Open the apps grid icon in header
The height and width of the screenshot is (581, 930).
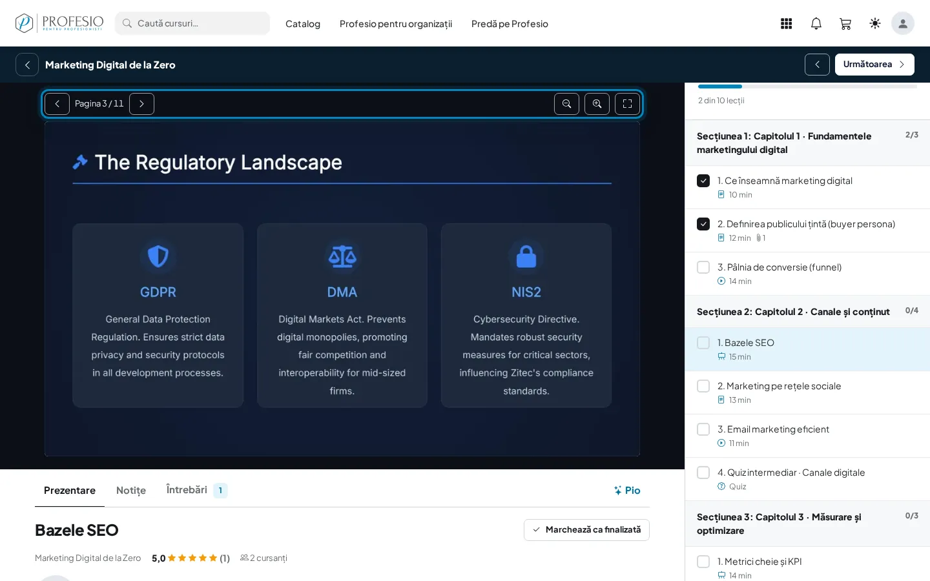[786, 23]
